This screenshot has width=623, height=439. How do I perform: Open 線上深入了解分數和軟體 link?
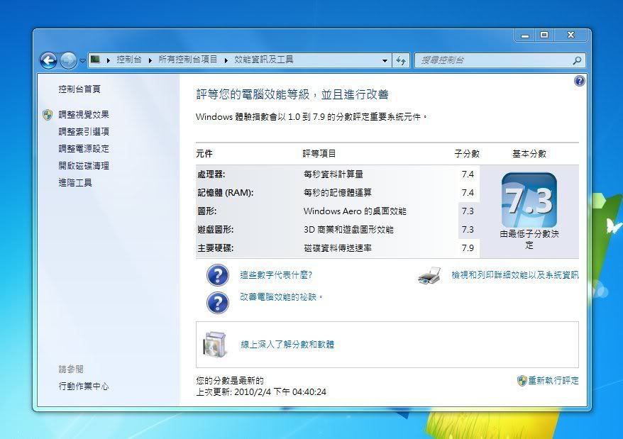coord(287,345)
